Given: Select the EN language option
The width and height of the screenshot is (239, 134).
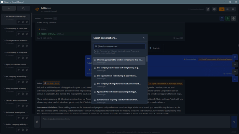Looking at the screenshot, I should 222,9.
